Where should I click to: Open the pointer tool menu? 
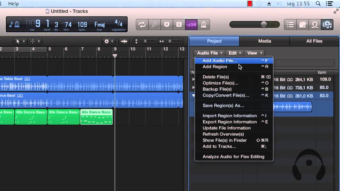pyautogui.click(x=20, y=41)
